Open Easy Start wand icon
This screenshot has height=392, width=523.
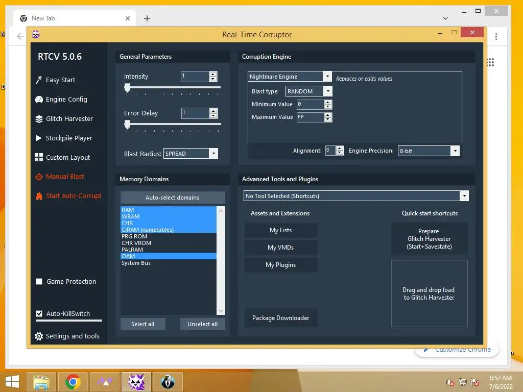click(39, 80)
